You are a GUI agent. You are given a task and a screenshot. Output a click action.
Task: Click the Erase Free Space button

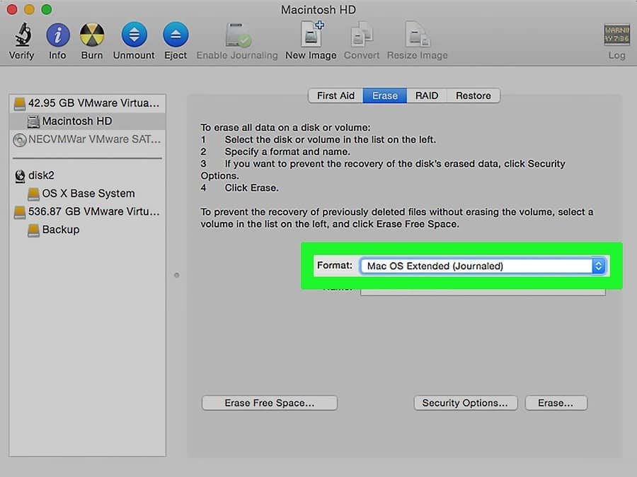coord(270,403)
